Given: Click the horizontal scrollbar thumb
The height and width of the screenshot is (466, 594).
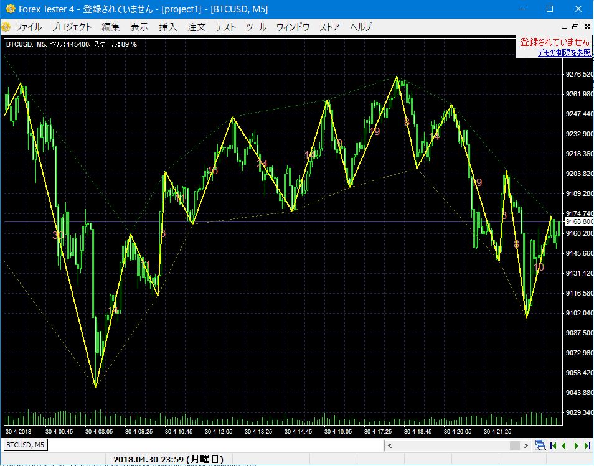Looking at the screenshot, I should pos(515,445).
